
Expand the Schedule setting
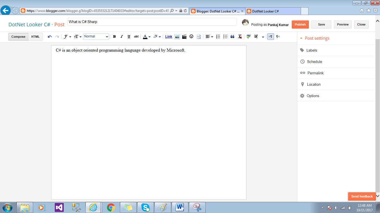(336, 62)
